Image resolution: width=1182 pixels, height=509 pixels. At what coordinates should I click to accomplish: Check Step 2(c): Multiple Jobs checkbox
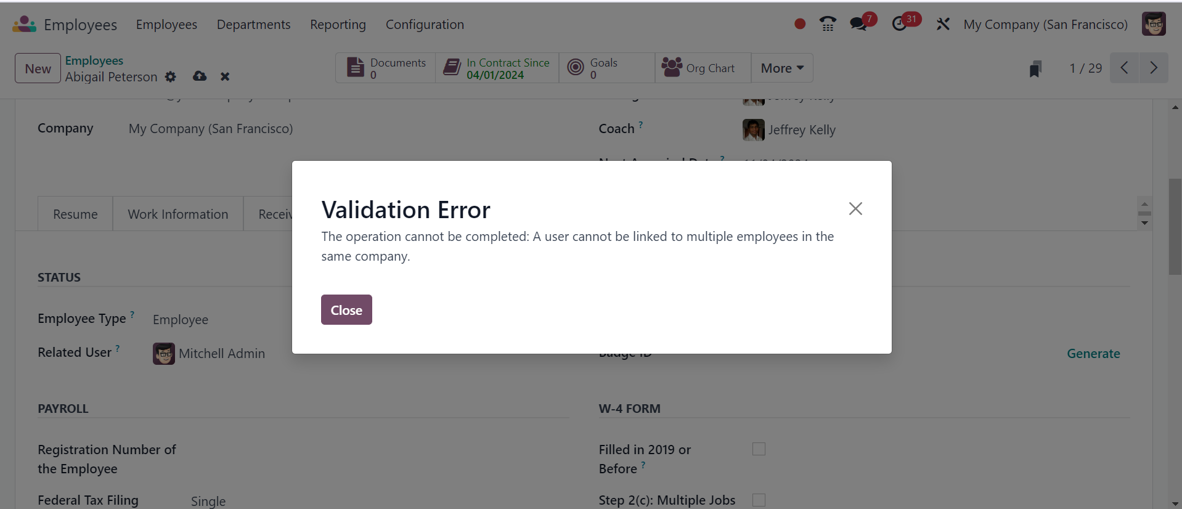(x=759, y=500)
